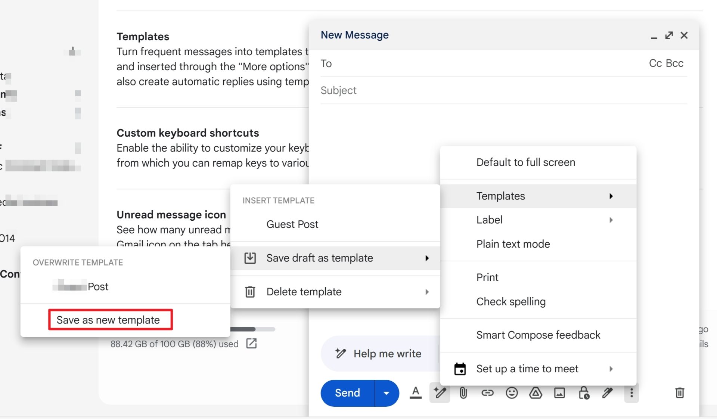Insert files using the Google Drive icon
This screenshot has height=419, width=717.
click(x=536, y=393)
